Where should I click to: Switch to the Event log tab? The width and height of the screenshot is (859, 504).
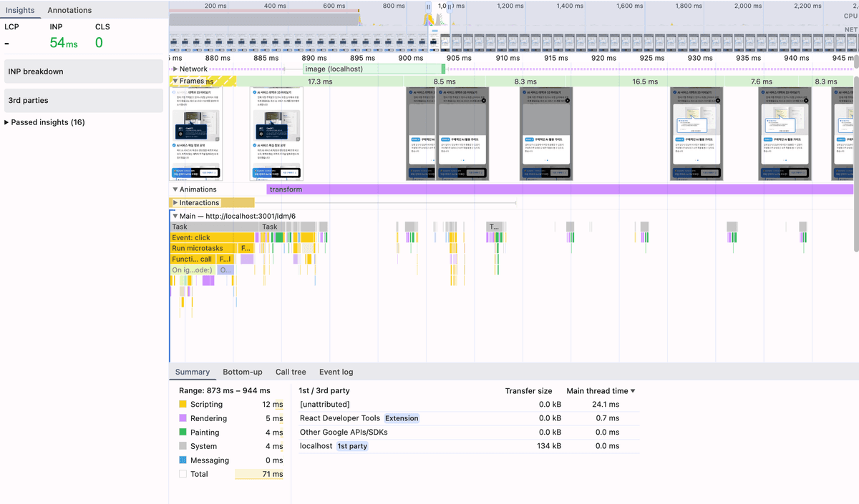pos(336,372)
